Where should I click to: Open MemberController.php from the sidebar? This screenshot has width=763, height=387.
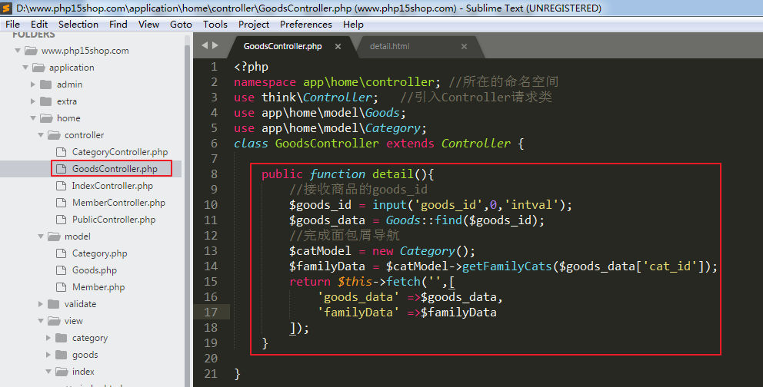coord(118,203)
